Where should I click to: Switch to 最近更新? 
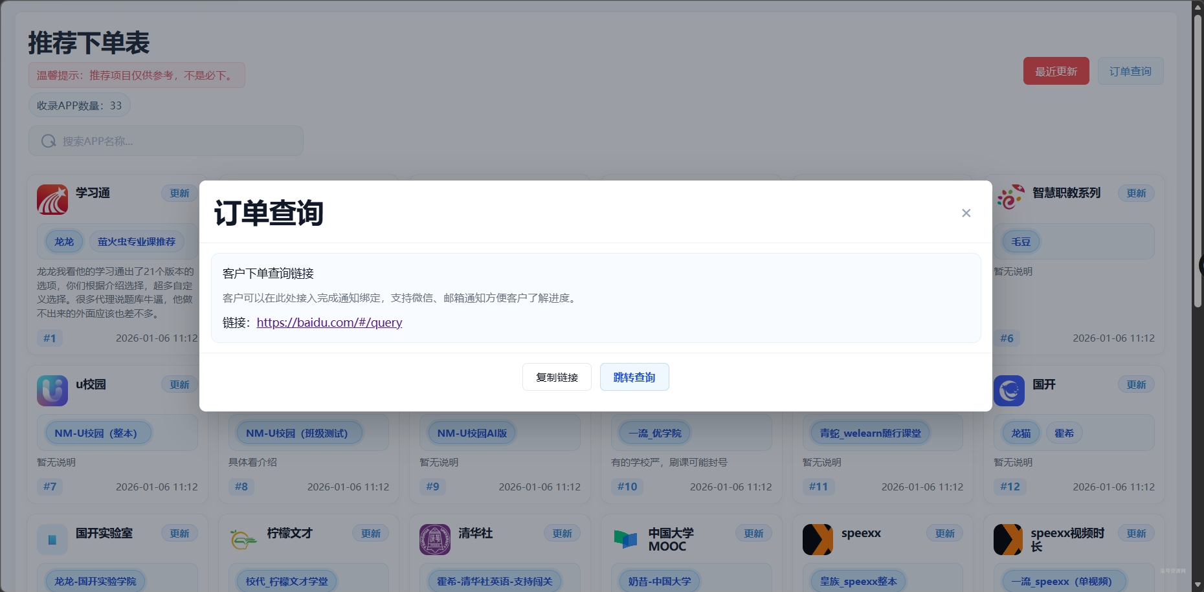click(1056, 71)
